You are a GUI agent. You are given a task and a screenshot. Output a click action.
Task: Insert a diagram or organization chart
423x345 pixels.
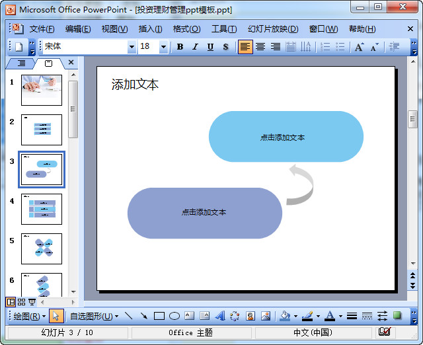(235, 316)
